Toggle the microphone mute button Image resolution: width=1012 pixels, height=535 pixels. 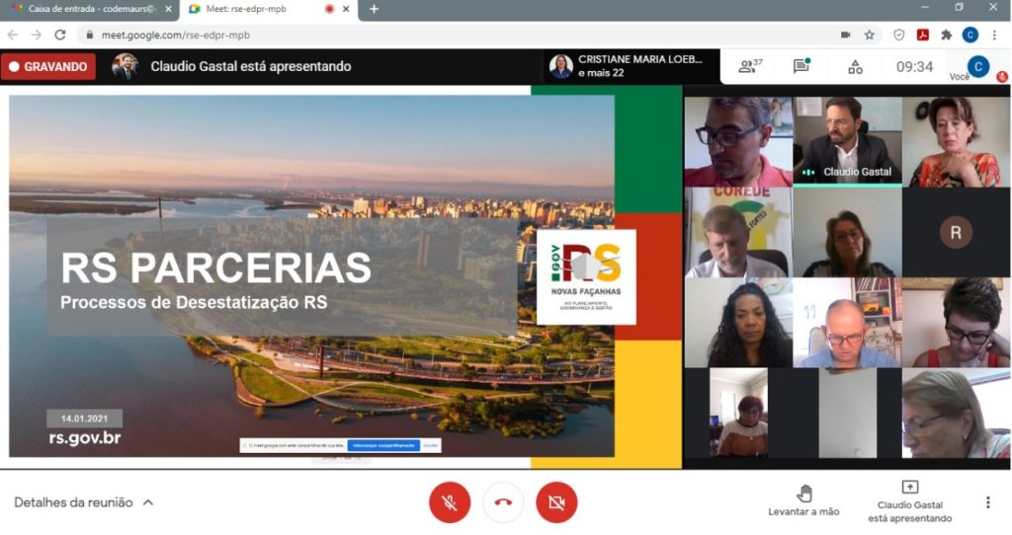pyautogui.click(x=450, y=502)
